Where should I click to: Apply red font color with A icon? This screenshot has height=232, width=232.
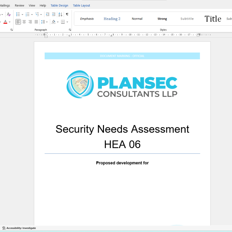[5, 22]
